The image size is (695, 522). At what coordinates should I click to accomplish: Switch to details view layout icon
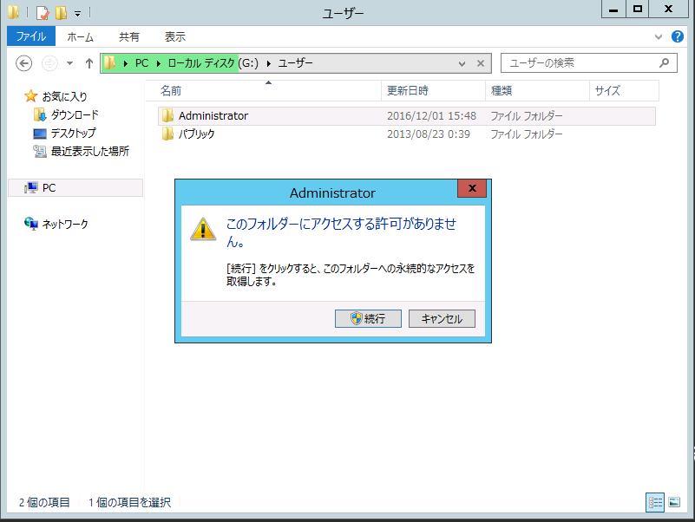[x=655, y=502]
